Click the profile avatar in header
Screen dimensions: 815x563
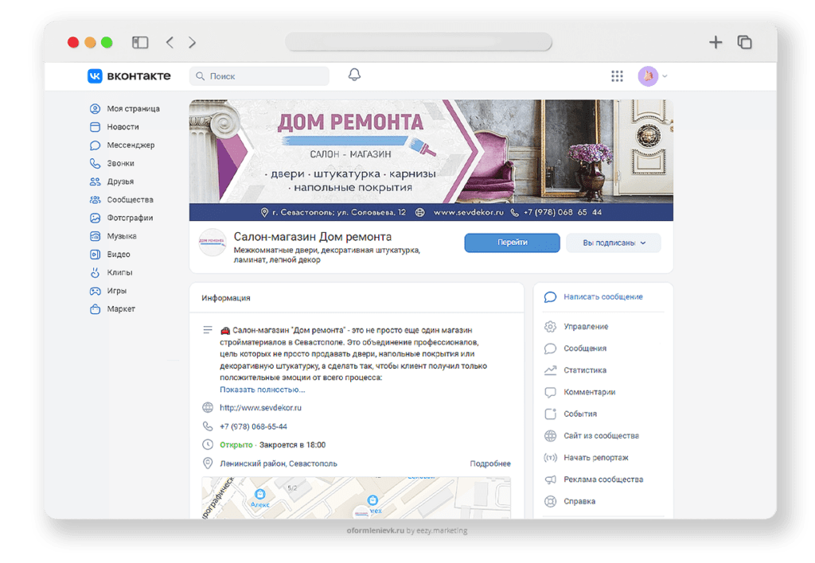coord(648,76)
